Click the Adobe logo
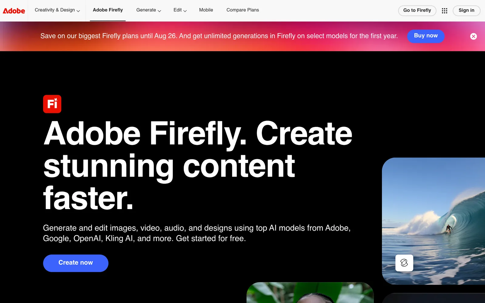Screen dimensions: 485x303 pos(14,11)
